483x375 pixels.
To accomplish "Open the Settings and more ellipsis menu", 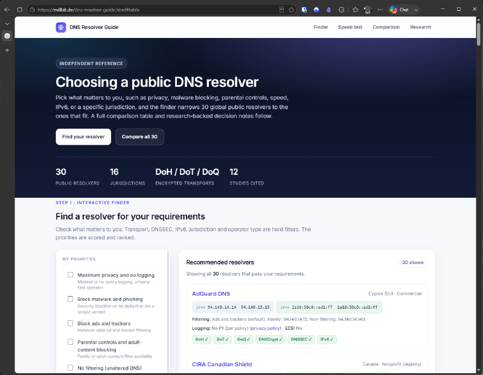I will pos(380,10).
